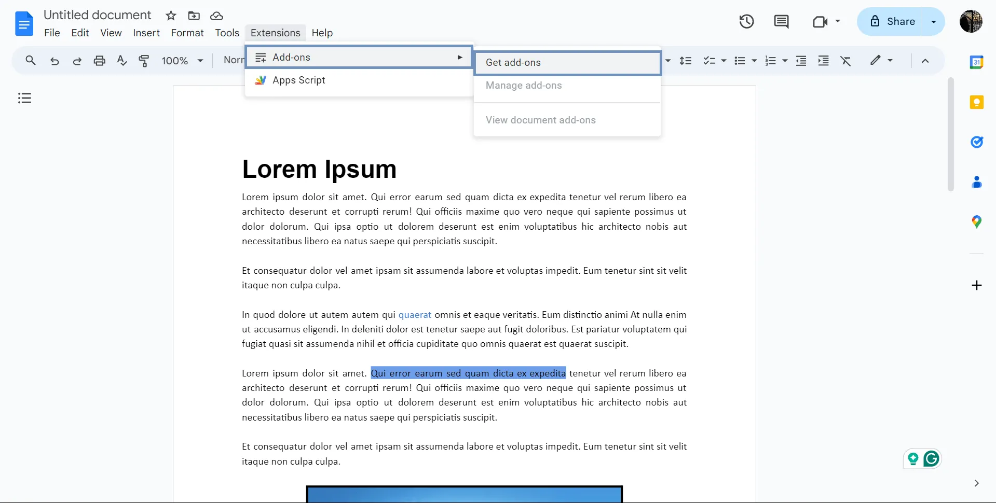This screenshot has height=503, width=996.
Task: Activate paint format tool
Action: point(144,61)
